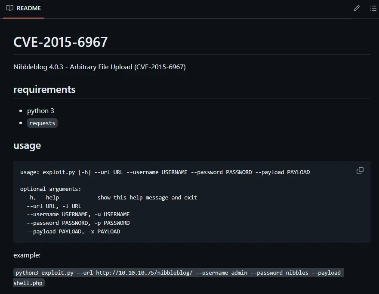Copy the usage code block contents
The image size is (379, 294).
tap(360, 171)
